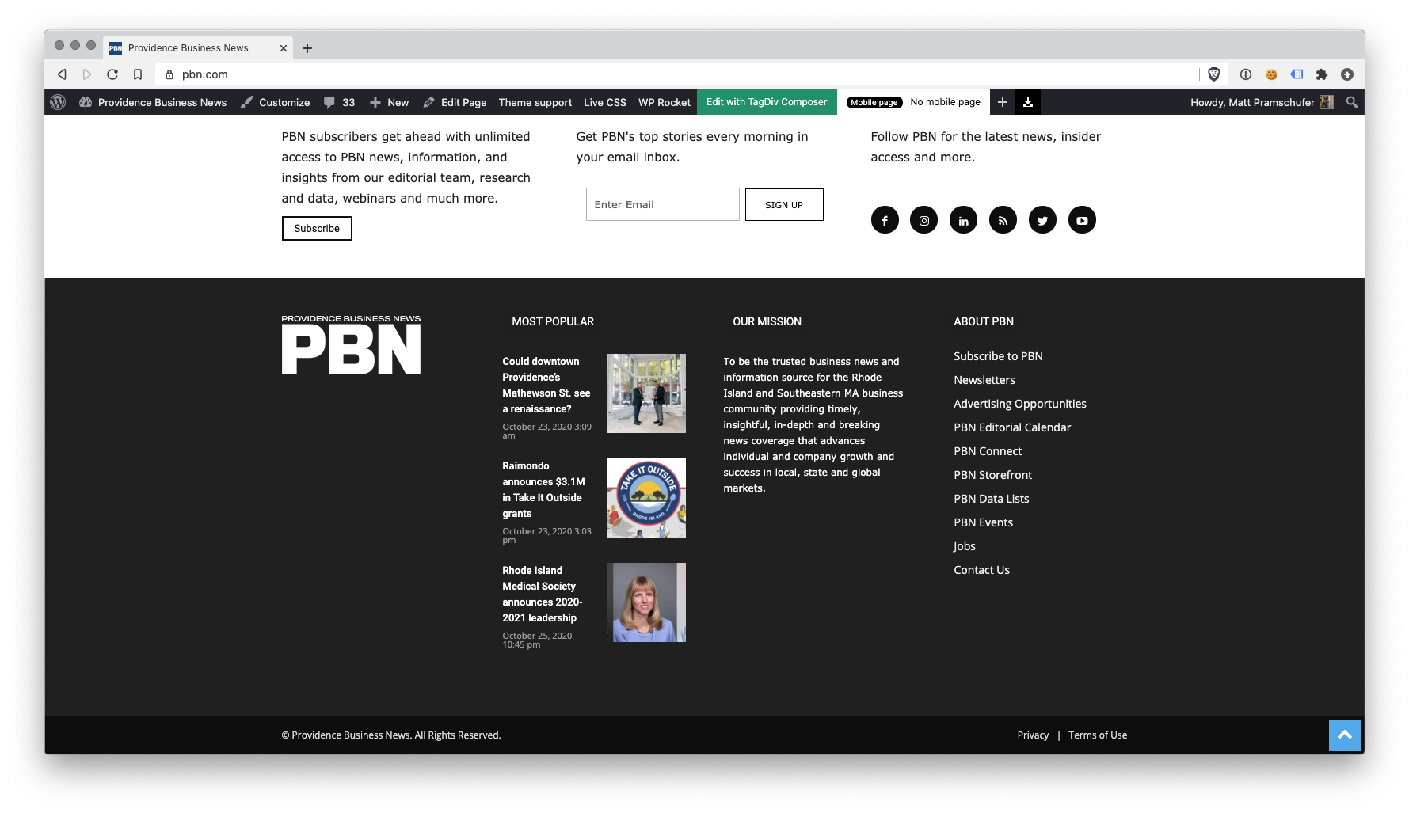Open Rhode Island Medical Society article
This screenshot has width=1409, height=813.
click(543, 595)
